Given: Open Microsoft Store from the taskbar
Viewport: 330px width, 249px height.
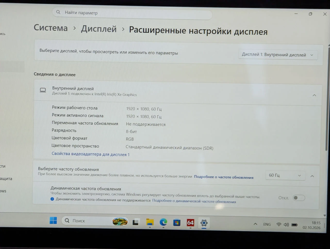Looking at the screenshot, I should (177, 222).
